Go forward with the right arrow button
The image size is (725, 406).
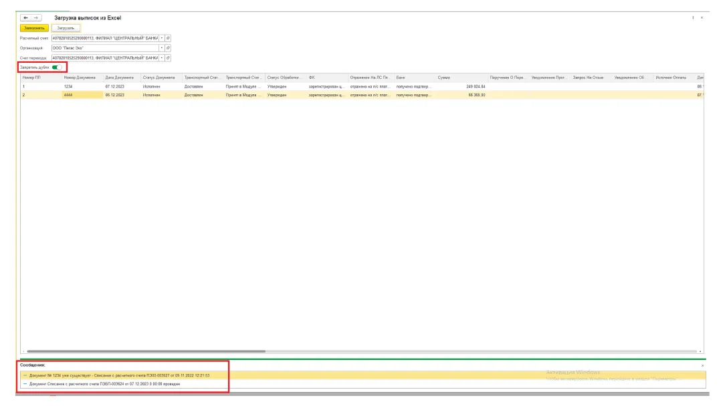tap(36, 17)
